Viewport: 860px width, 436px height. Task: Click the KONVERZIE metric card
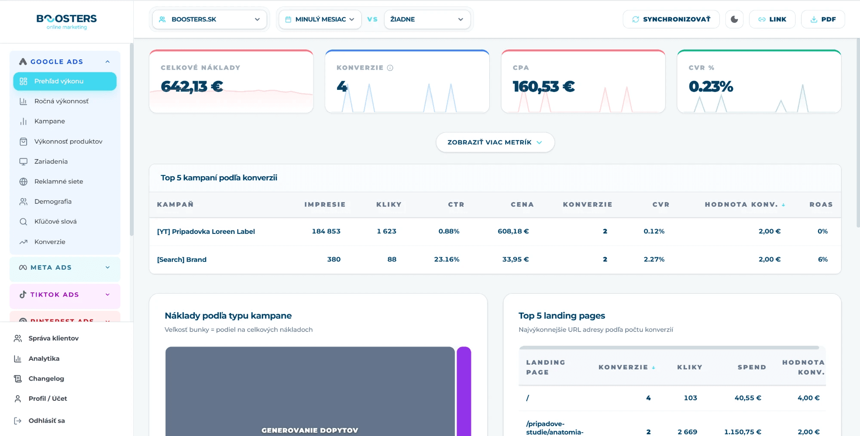407,81
